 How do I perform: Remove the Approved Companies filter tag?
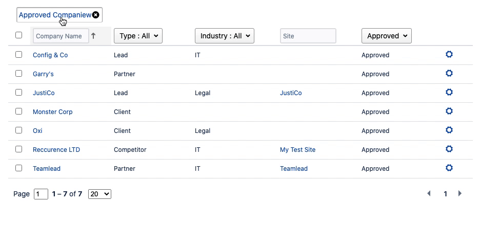click(x=96, y=15)
